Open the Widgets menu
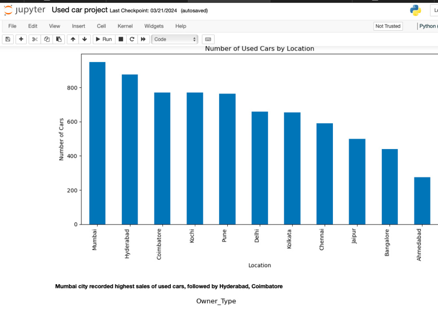 pyautogui.click(x=154, y=26)
